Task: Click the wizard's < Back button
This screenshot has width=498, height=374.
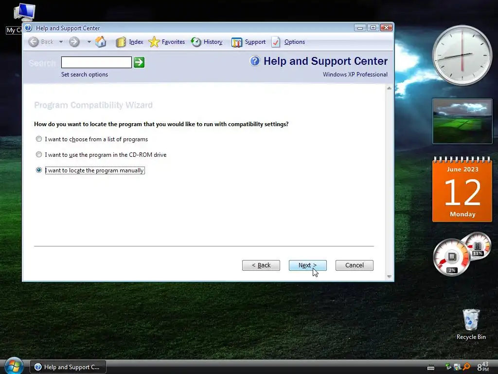Action: [x=261, y=265]
